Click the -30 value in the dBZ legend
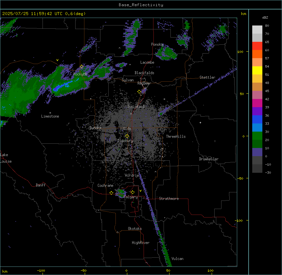282x275 pixels. pos(268,173)
